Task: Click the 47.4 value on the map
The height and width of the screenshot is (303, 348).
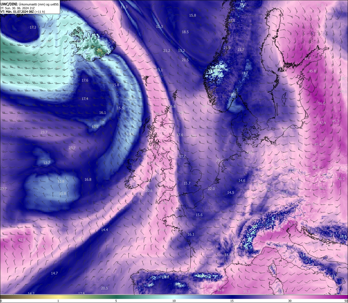Action: coord(322,123)
